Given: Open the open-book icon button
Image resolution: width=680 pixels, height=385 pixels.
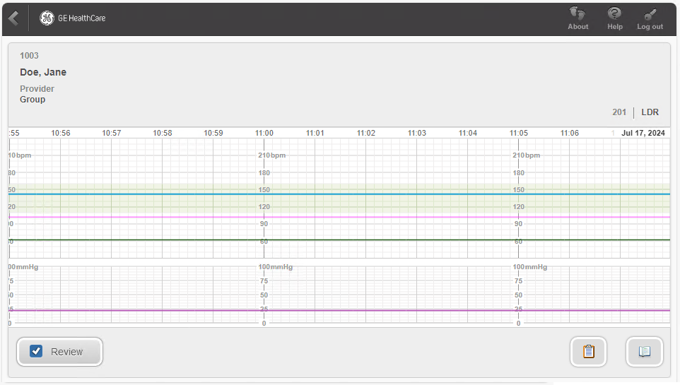Looking at the screenshot, I should tap(644, 352).
